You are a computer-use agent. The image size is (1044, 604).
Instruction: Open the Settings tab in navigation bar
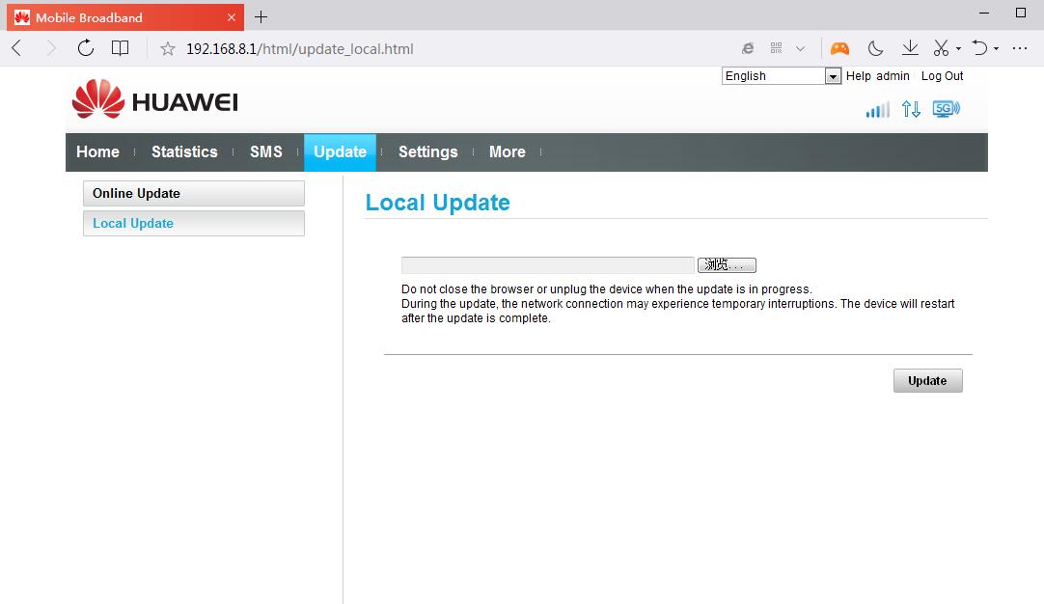[x=427, y=152]
